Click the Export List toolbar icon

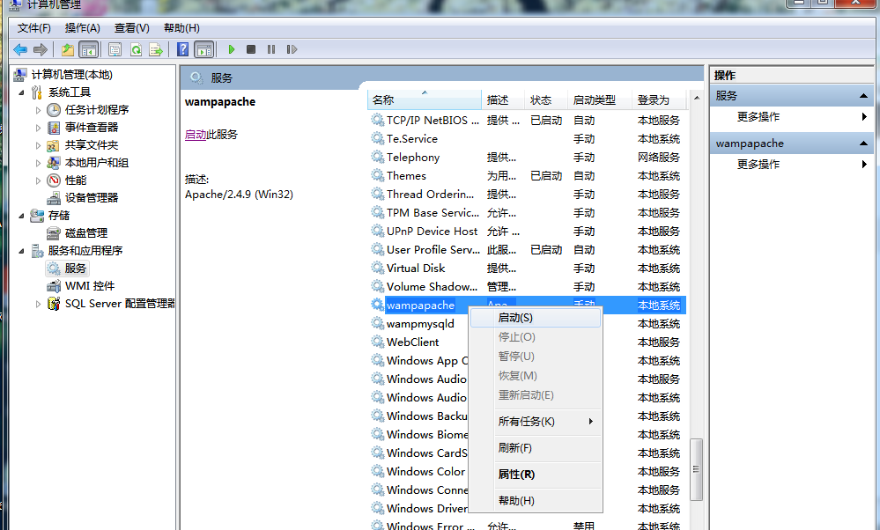pos(156,50)
